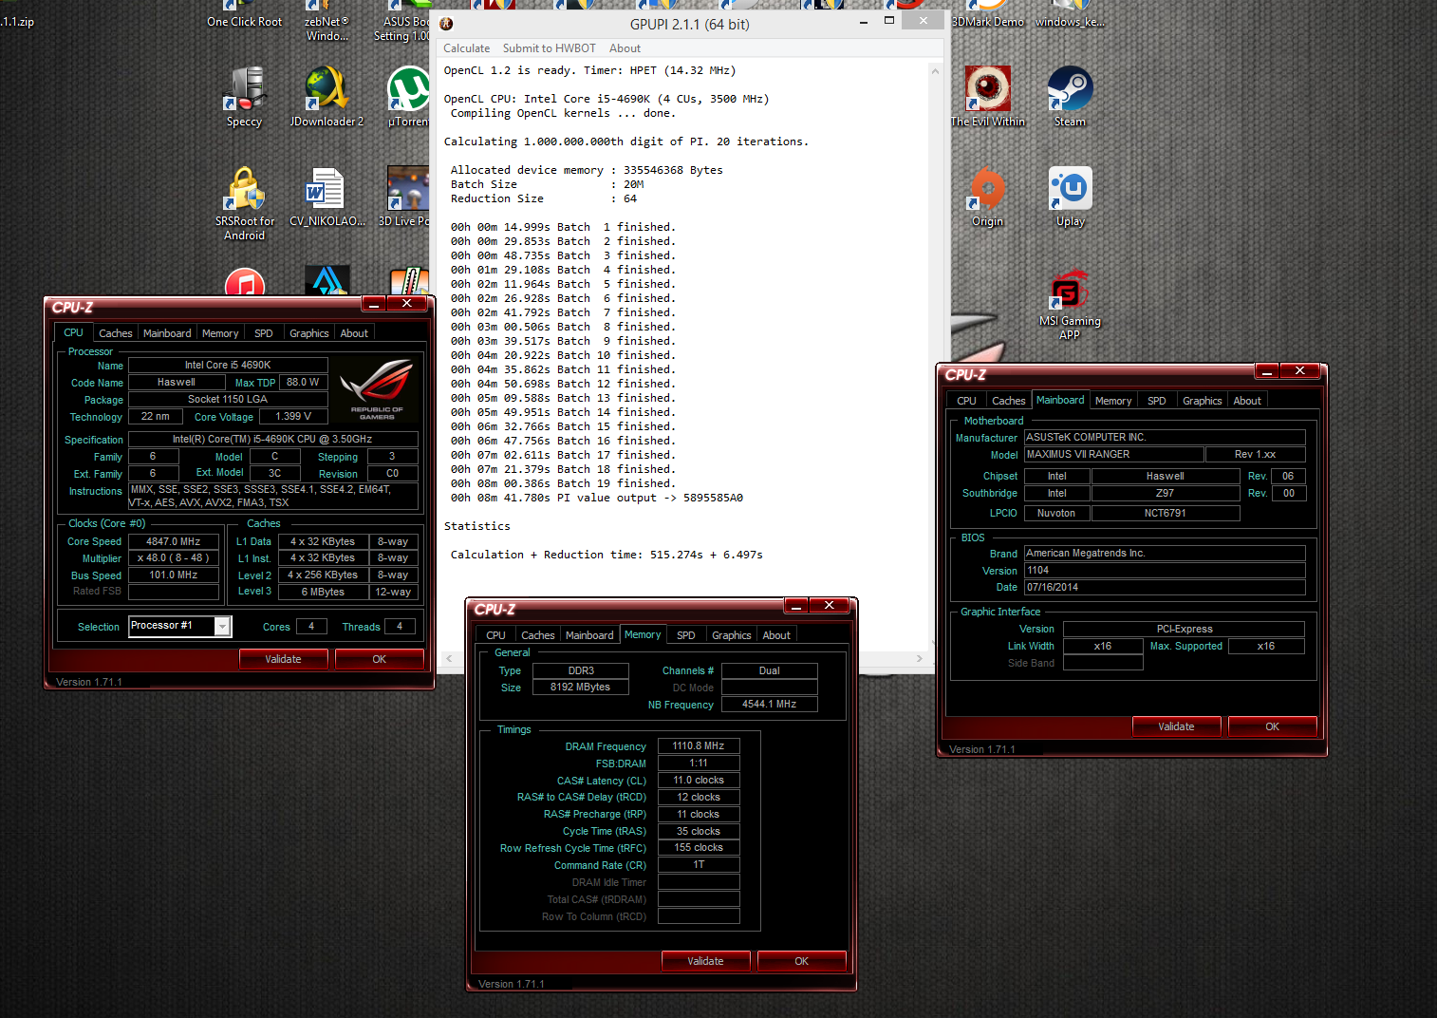Select SPD tab in CPU-Z Memory window

(x=686, y=635)
